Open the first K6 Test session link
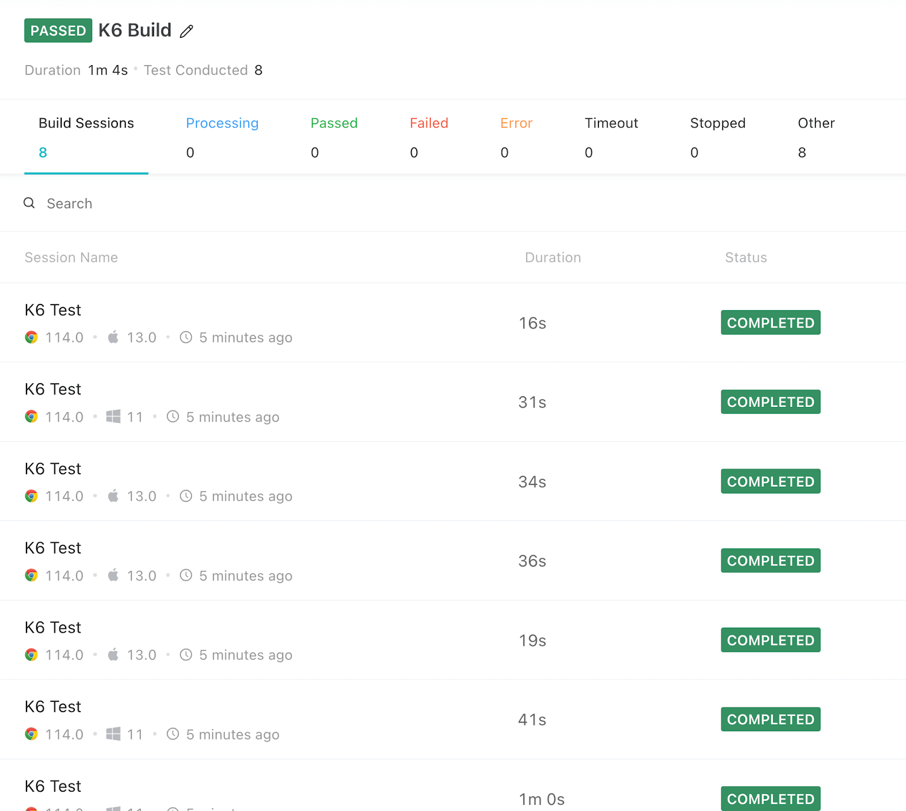This screenshot has height=811, width=906. (x=53, y=310)
